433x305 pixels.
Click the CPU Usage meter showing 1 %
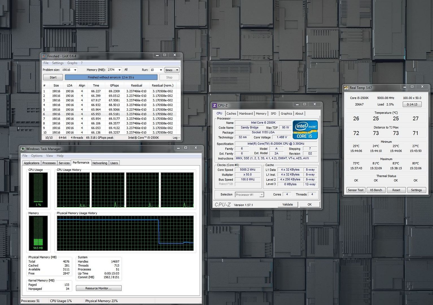38,190
